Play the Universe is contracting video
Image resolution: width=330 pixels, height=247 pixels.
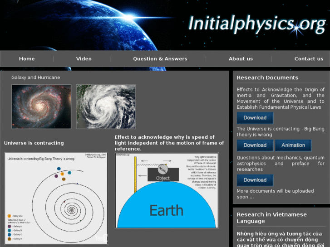pyautogui.click(x=56, y=198)
